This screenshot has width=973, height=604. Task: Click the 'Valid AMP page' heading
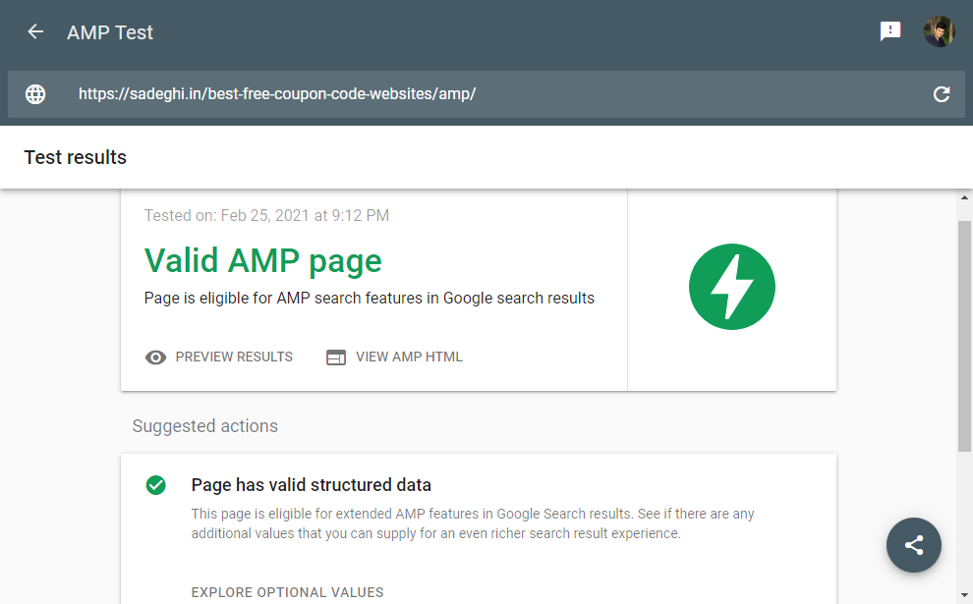click(x=262, y=261)
